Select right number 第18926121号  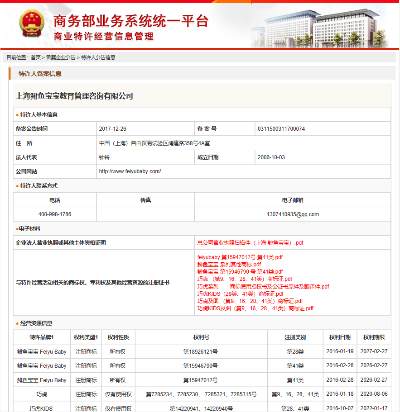[x=201, y=351]
